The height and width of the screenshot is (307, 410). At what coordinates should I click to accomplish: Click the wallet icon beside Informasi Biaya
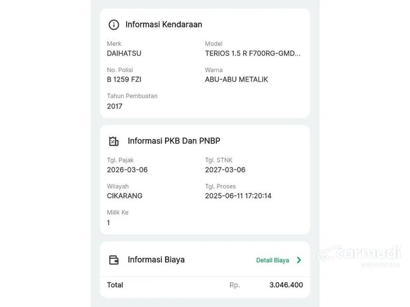(x=114, y=260)
